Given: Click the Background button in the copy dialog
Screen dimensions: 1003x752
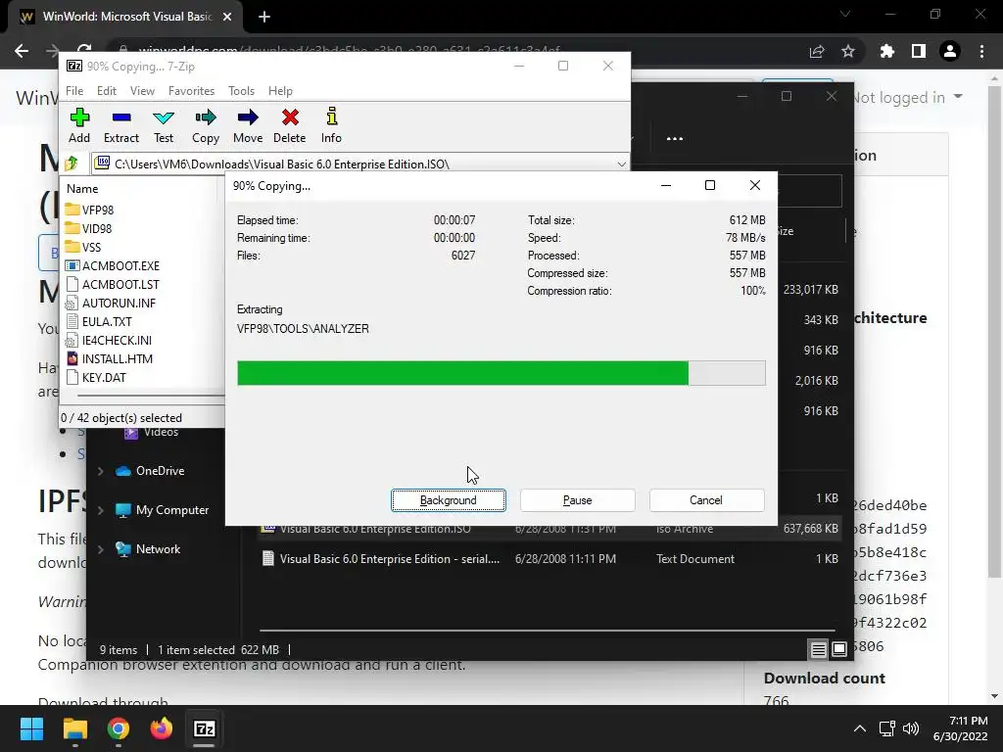Looking at the screenshot, I should click(449, 500).
